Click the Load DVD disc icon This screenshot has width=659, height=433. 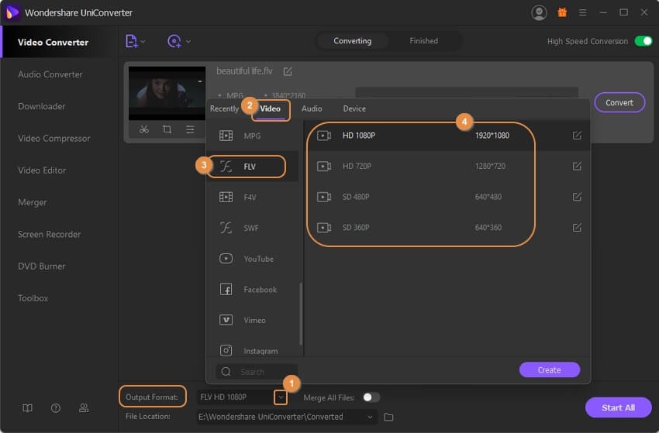(x=174, y=41)
